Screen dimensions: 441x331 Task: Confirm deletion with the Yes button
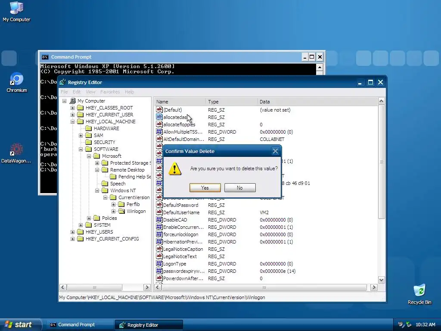pos(205,188)
